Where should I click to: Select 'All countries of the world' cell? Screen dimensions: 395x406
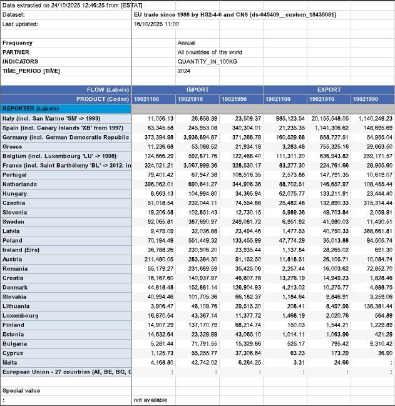pos(210,52)
